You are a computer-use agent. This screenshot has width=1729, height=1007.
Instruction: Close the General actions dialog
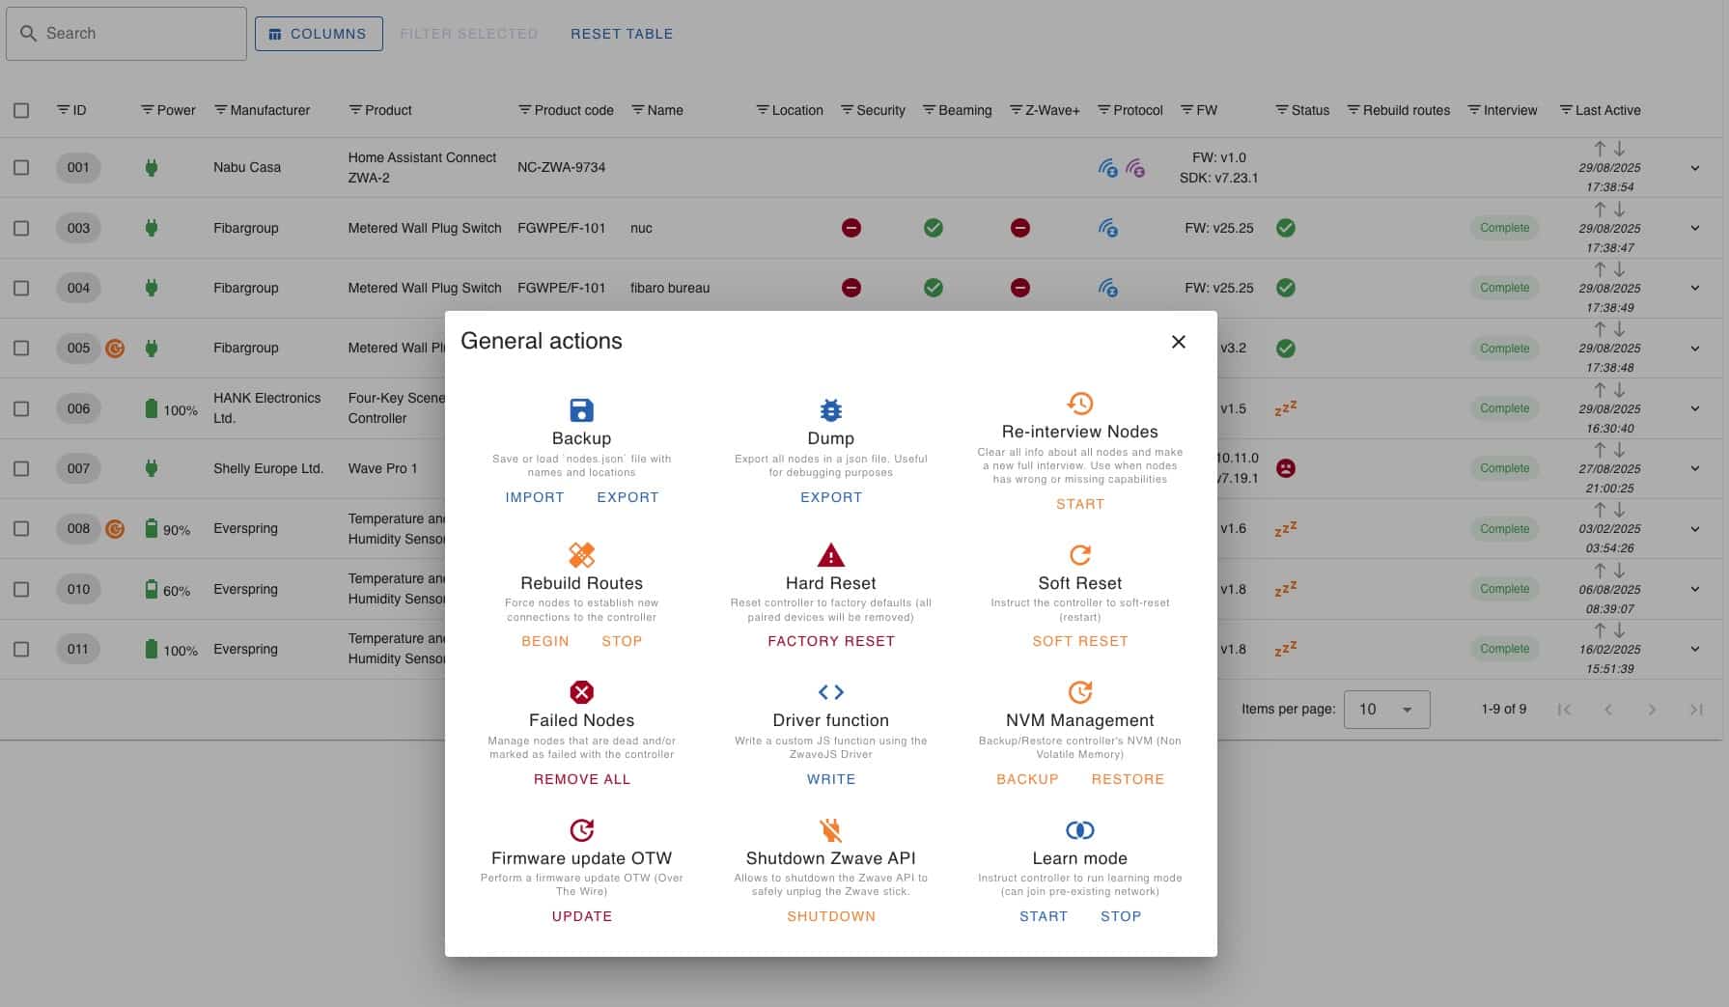pyautogui.click(x=1178, y=342)
